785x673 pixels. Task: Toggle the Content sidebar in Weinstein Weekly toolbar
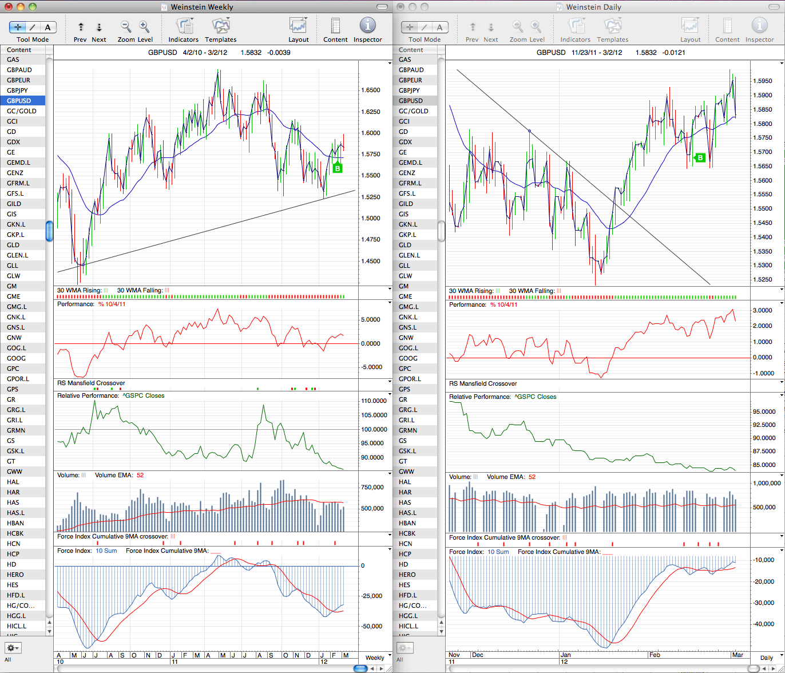click(335, 26)
